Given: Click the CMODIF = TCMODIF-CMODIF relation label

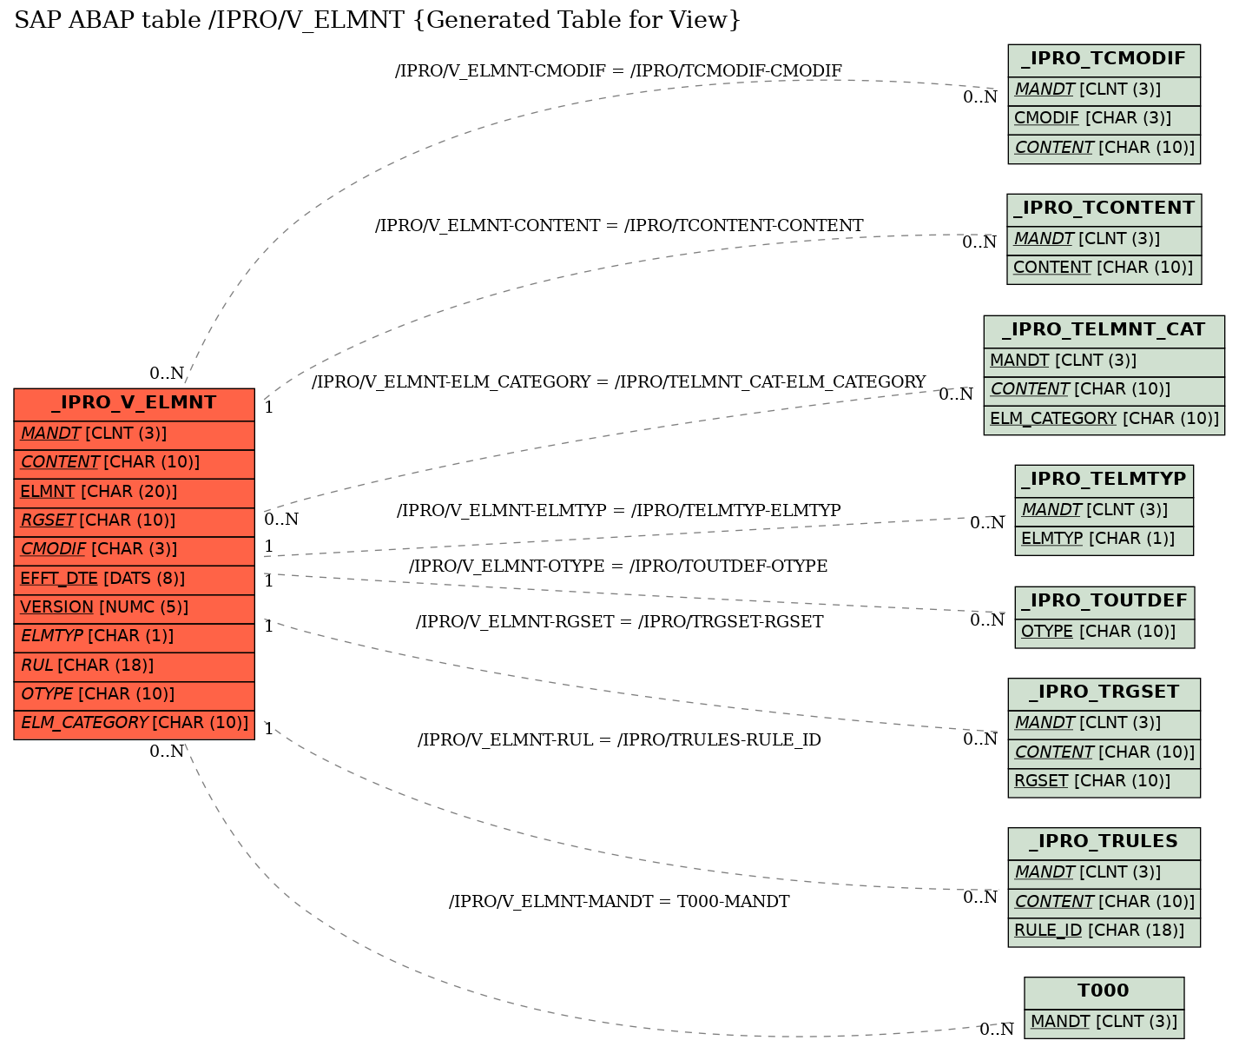Looking at the screenshot, I should click(x=618, y=71).
